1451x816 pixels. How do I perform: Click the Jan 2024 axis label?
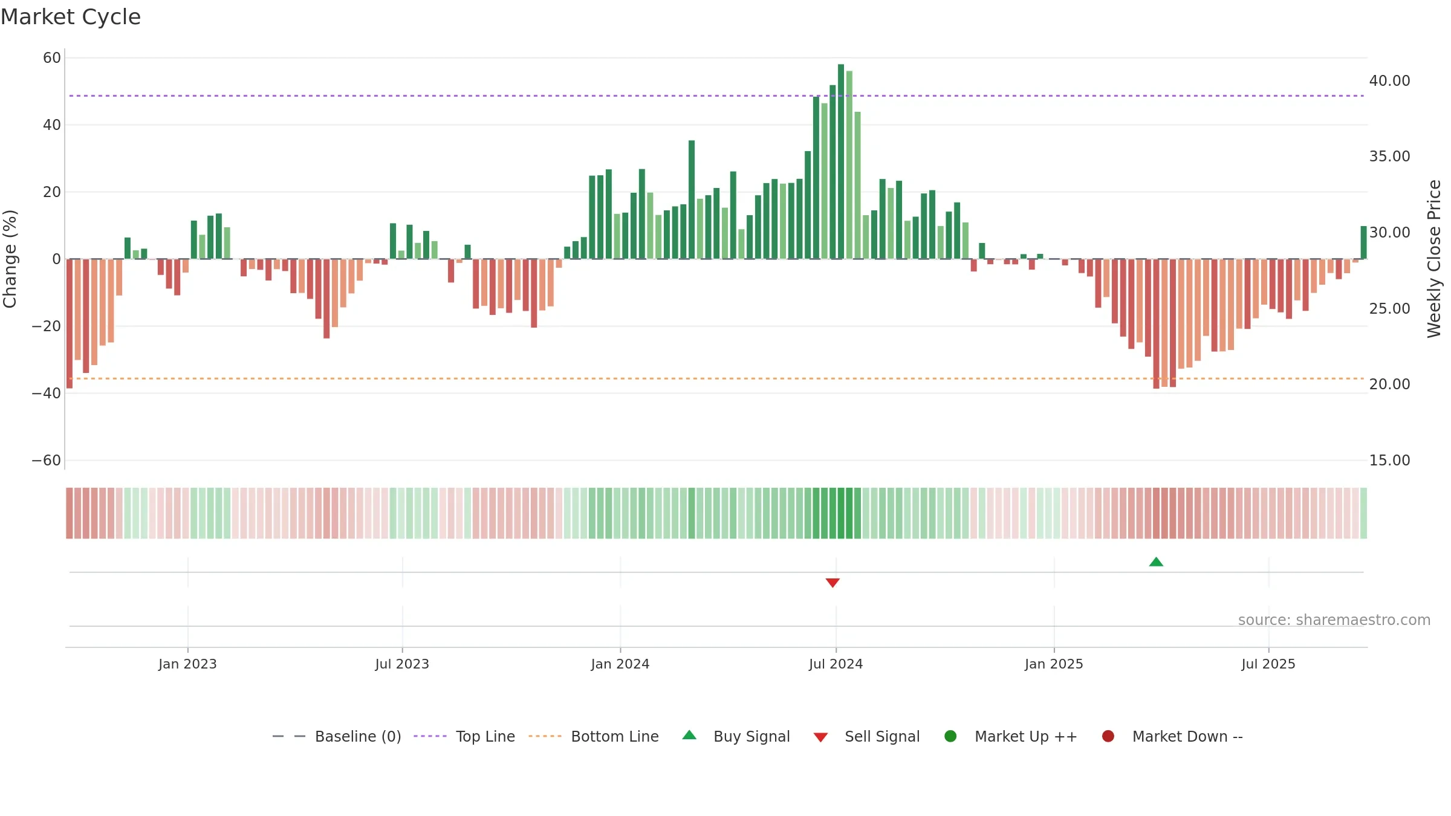pos(620,664)
